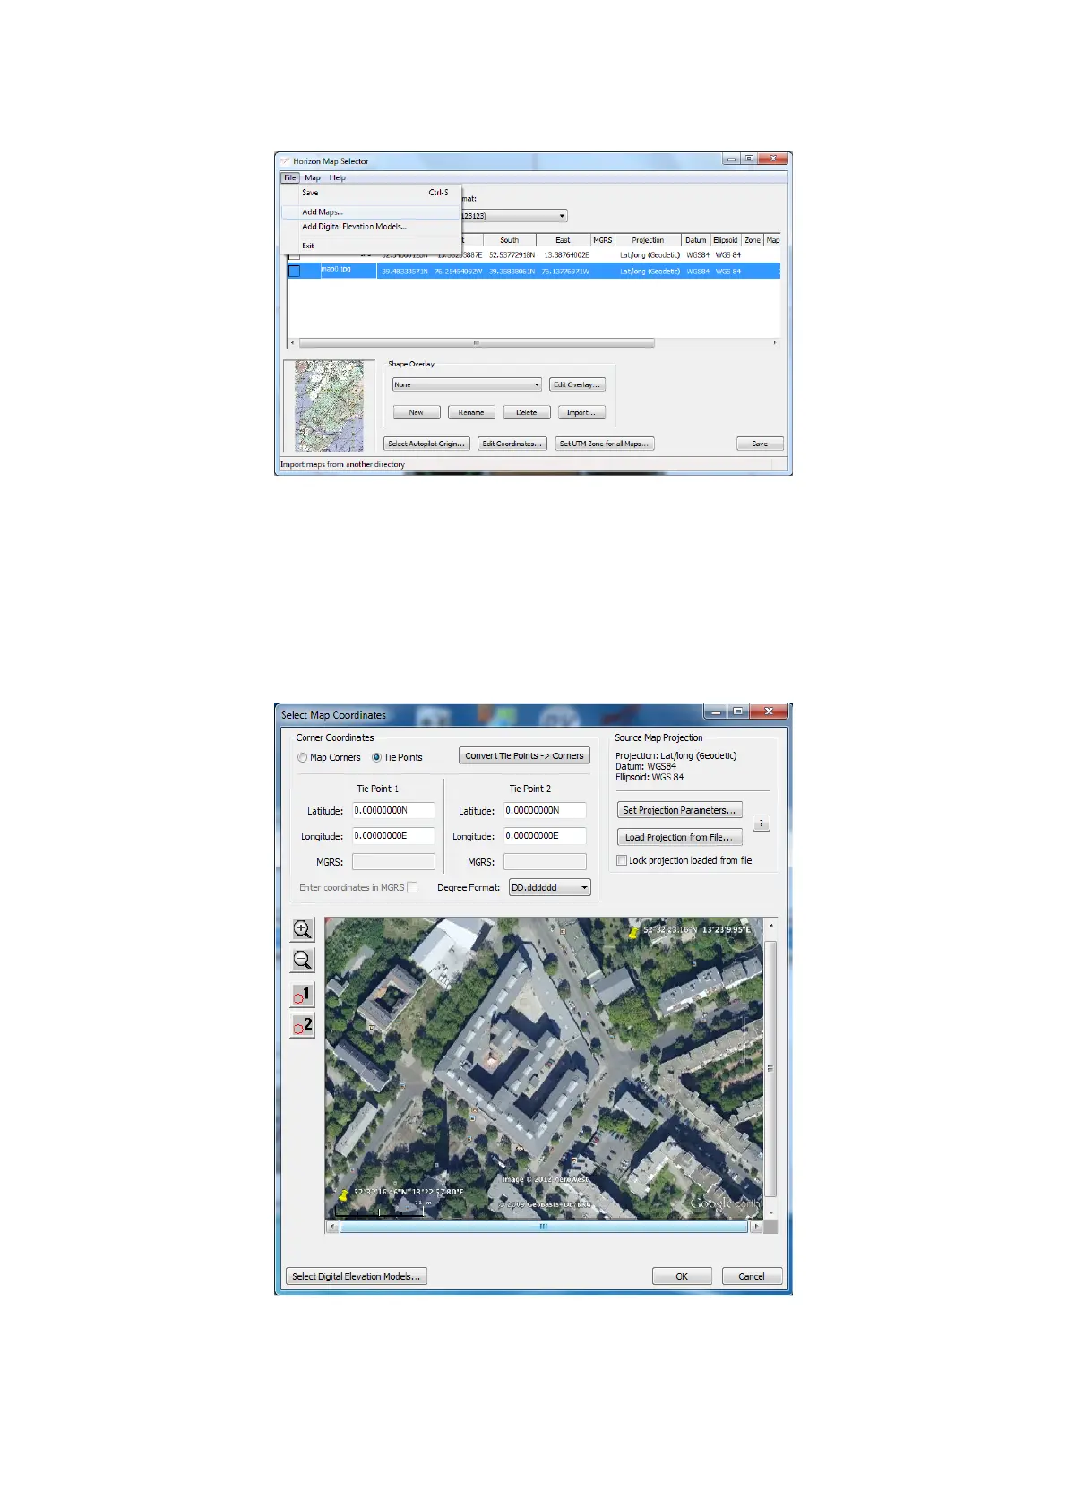Click the zoom out magnifier icon
This screenshot has height=1509, width=1067.
pyautogui.click(x=303, y=960)
